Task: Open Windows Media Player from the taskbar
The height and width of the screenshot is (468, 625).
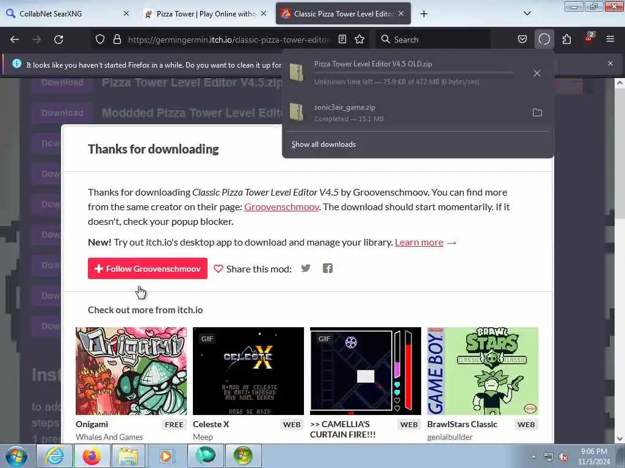Action: (x=166, y=456)
